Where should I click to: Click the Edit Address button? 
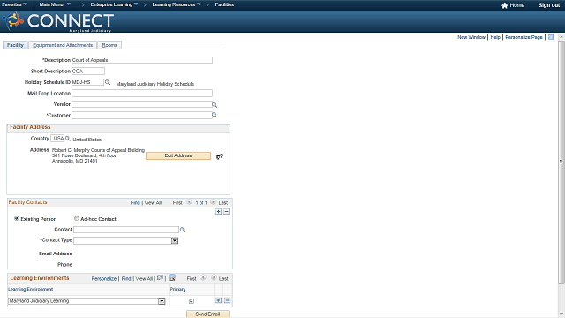[x=178, y=155]
